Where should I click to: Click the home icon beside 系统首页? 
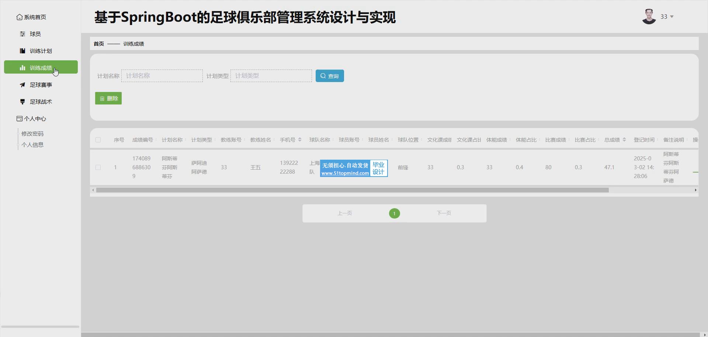(x=20, y=17)
